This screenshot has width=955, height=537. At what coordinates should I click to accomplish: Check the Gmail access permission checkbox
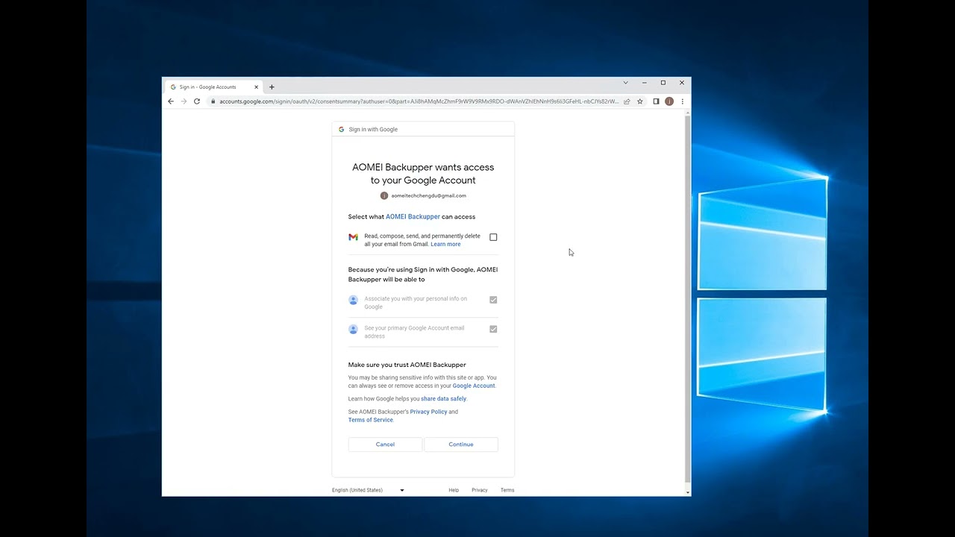click(x=493, y=237)
